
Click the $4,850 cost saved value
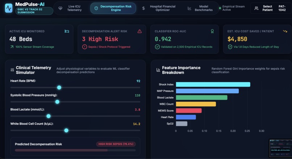point(237,39)
